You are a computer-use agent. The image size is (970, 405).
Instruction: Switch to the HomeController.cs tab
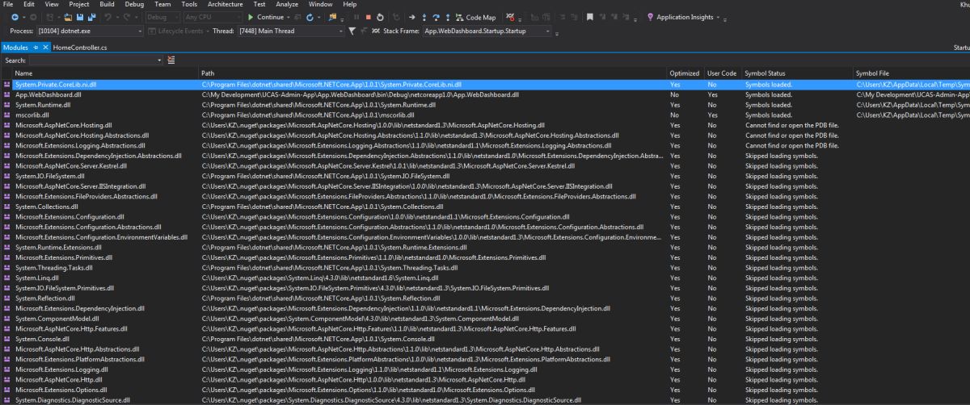tap(80, 48)
